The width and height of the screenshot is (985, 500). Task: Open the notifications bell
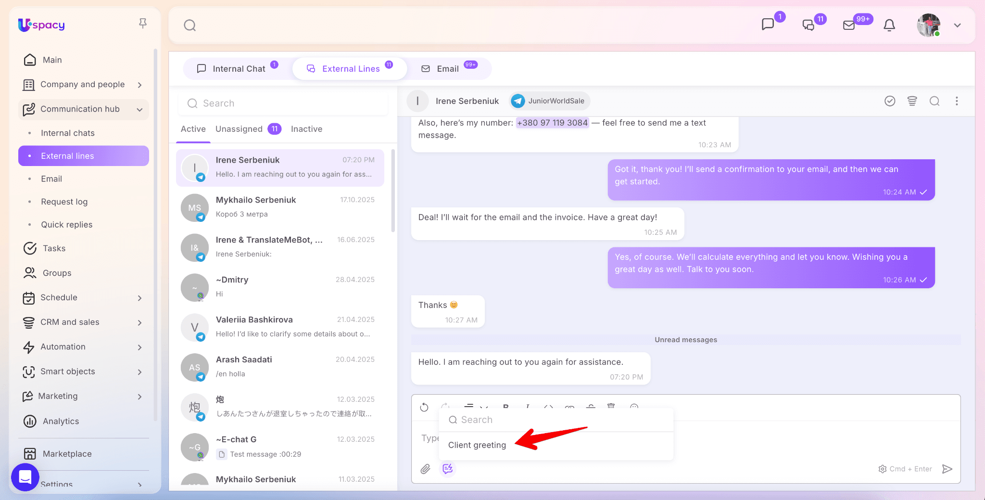coord(889,25)
